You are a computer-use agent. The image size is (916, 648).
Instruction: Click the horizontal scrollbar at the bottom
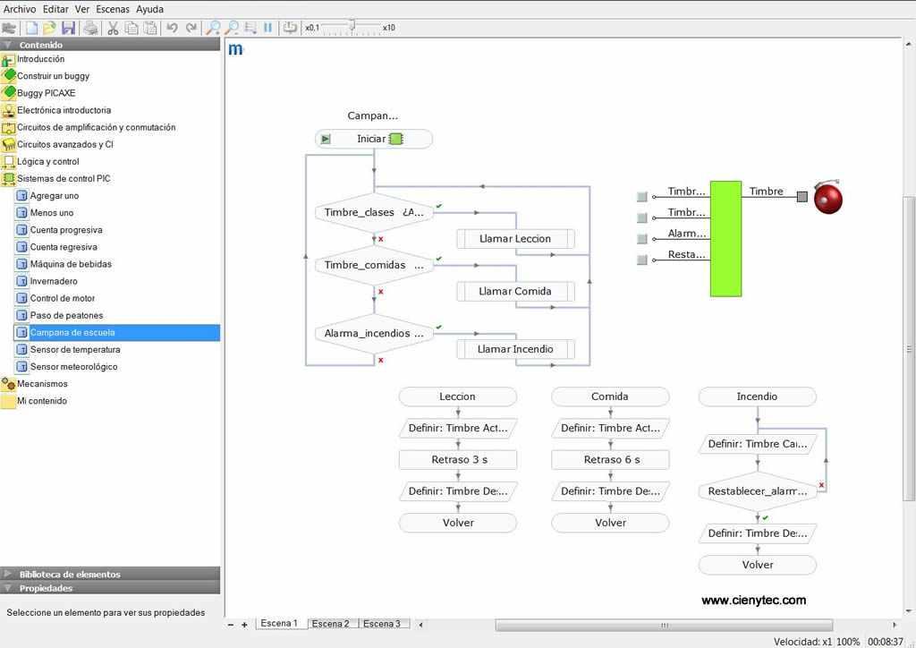[x=663, y=625]
